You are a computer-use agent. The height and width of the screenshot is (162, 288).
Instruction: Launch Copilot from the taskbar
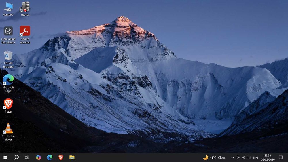point(38,157)
